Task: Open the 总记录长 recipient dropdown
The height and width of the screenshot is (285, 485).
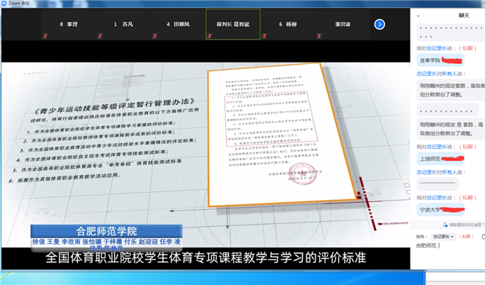Action: click(443, 237)
